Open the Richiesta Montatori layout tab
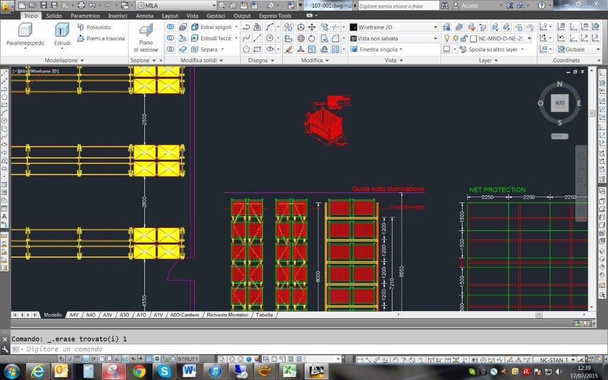Image resolution: width=608 pixels, height=380 pixels. 227,315
